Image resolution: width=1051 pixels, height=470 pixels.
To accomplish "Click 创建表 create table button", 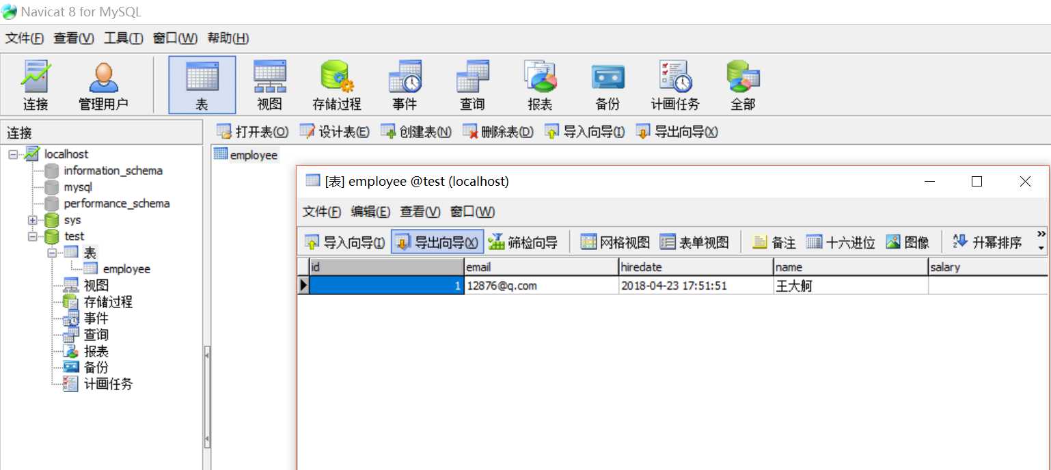I will click(x=415, y=132).
